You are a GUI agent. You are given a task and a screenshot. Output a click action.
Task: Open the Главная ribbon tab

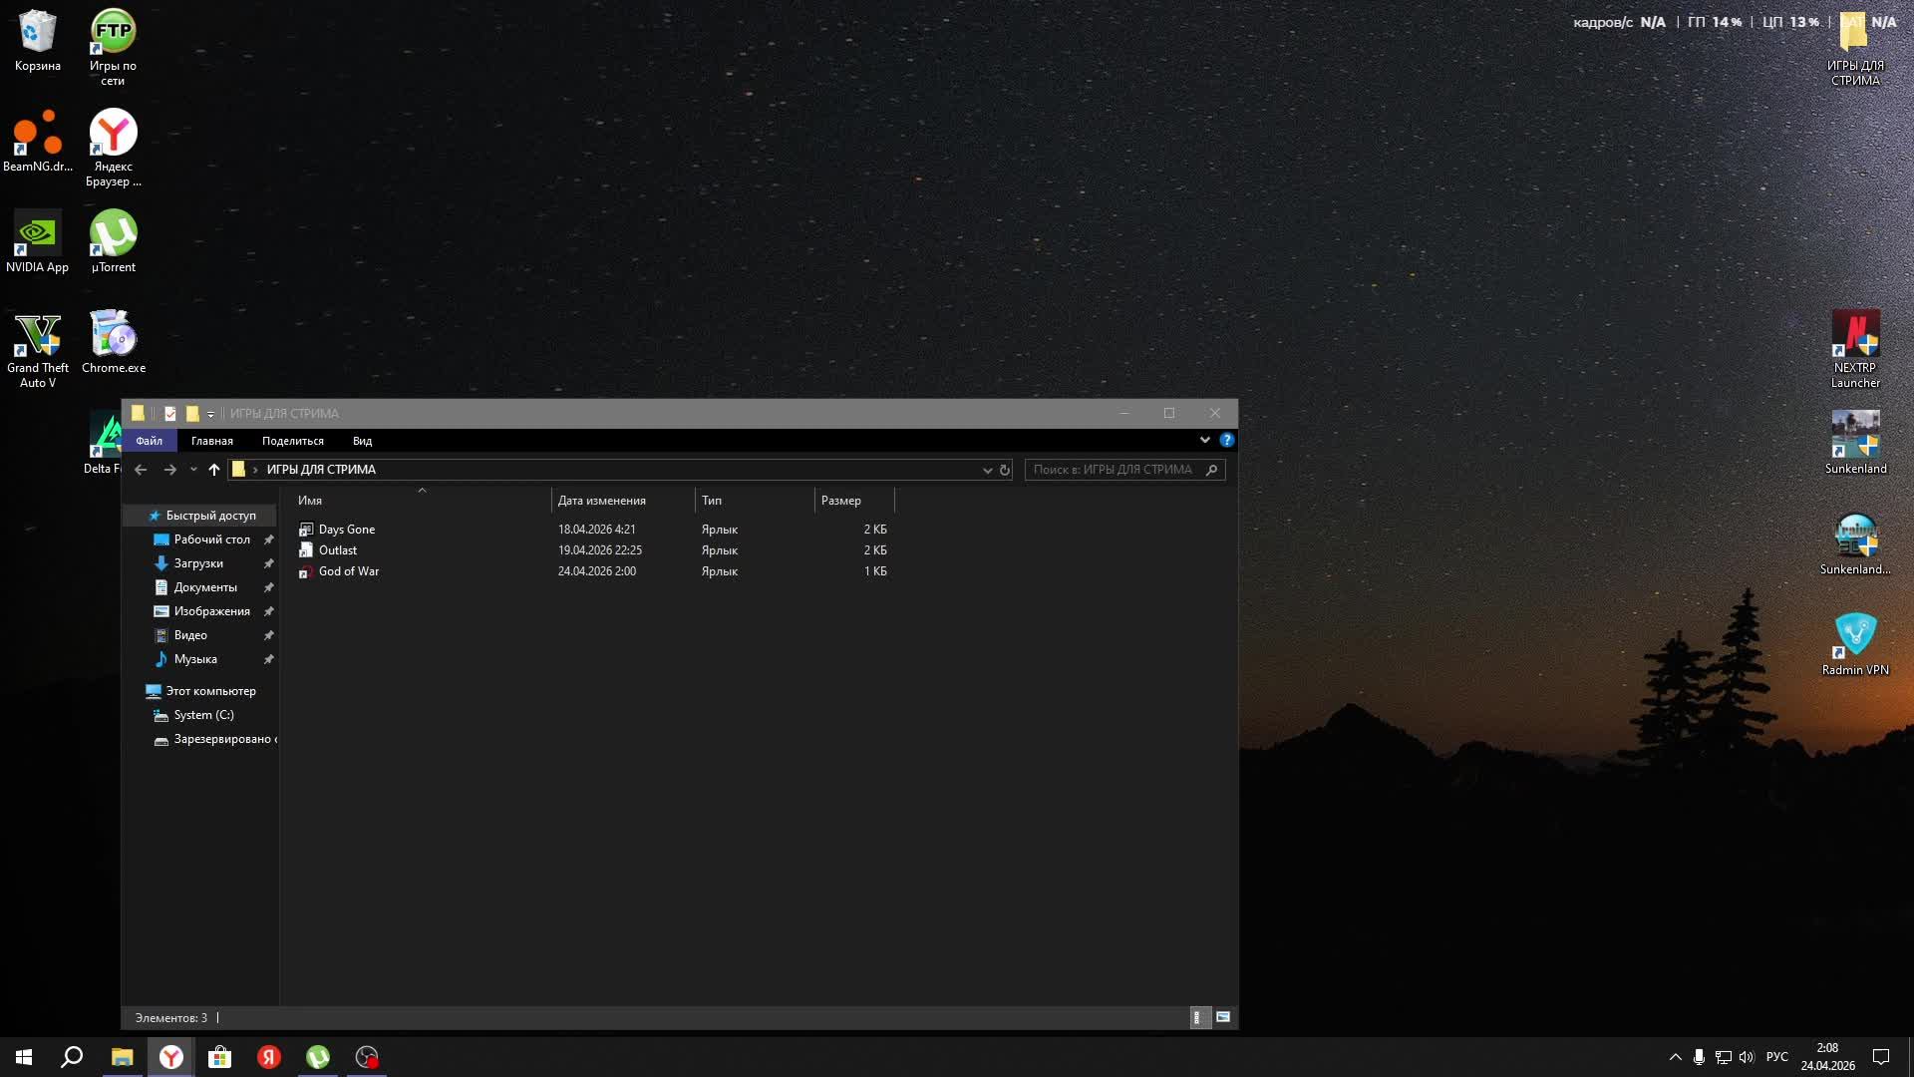(x=212, y=441)
